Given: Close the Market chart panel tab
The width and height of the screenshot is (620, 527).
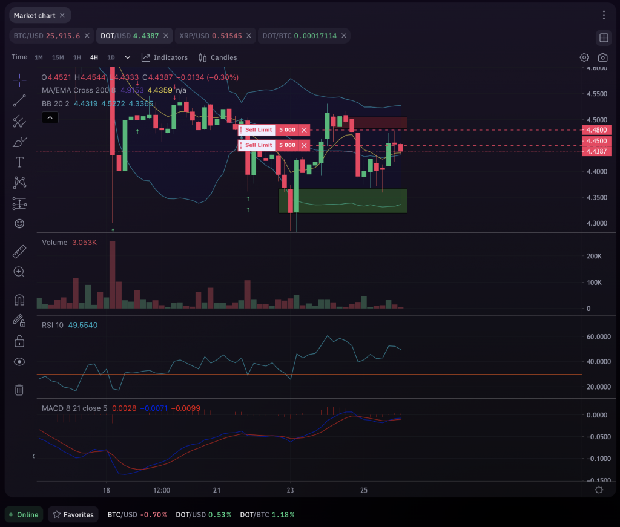Looking at the screenshot, I should click(62, 15).
